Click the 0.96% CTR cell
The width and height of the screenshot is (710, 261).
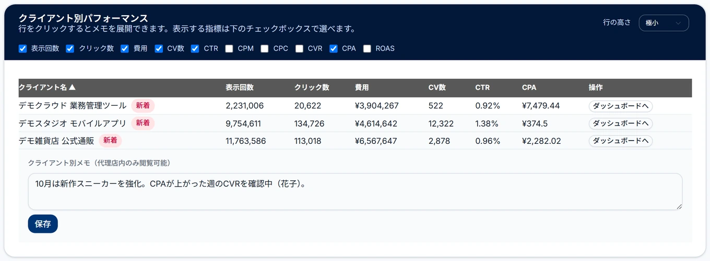488,141
